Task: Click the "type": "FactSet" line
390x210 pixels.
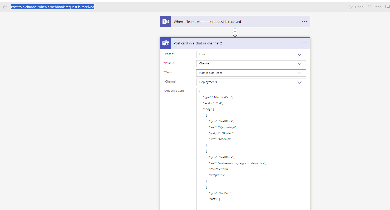Action: point(220,193)
